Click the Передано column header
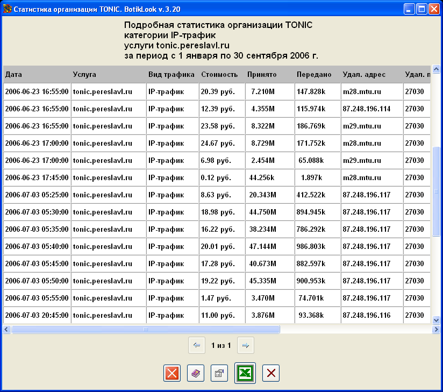The height and width of the screenshot is (392, 443). tap(318, 74)
